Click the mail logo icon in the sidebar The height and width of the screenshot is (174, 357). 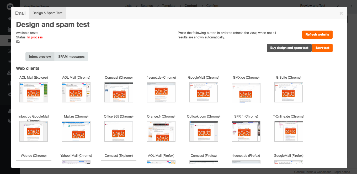click(x=10, y=7)
